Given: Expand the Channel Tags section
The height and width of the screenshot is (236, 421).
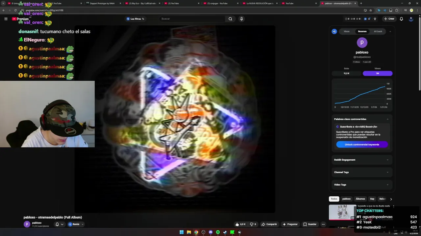Looking at the screenshot, I should click(x=362, y=172).
